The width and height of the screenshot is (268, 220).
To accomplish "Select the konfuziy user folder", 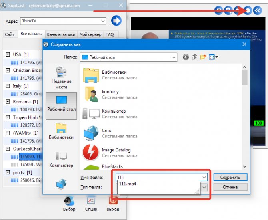I will [x=110, y=94].
